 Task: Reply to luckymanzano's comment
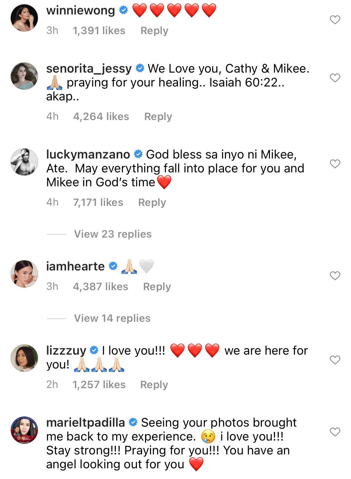[x=152, y=202]
